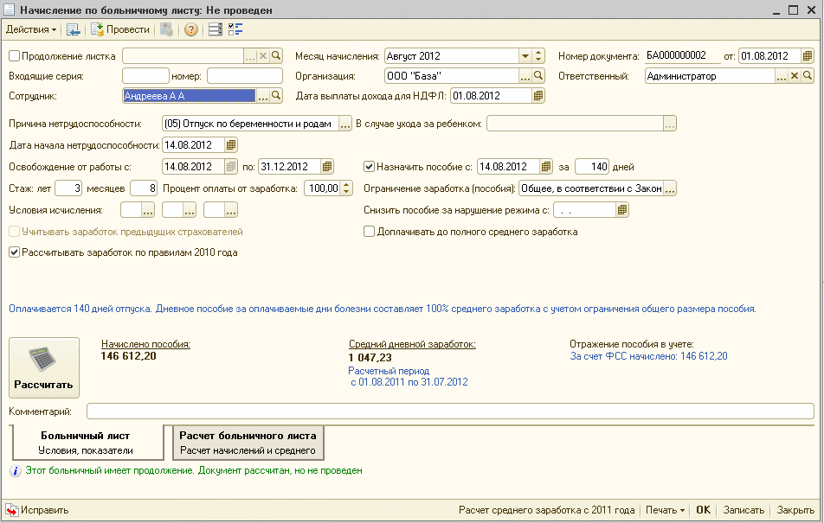Click the 140 дней input field
The image size is (824, 523).
click(x=592, y=167)
